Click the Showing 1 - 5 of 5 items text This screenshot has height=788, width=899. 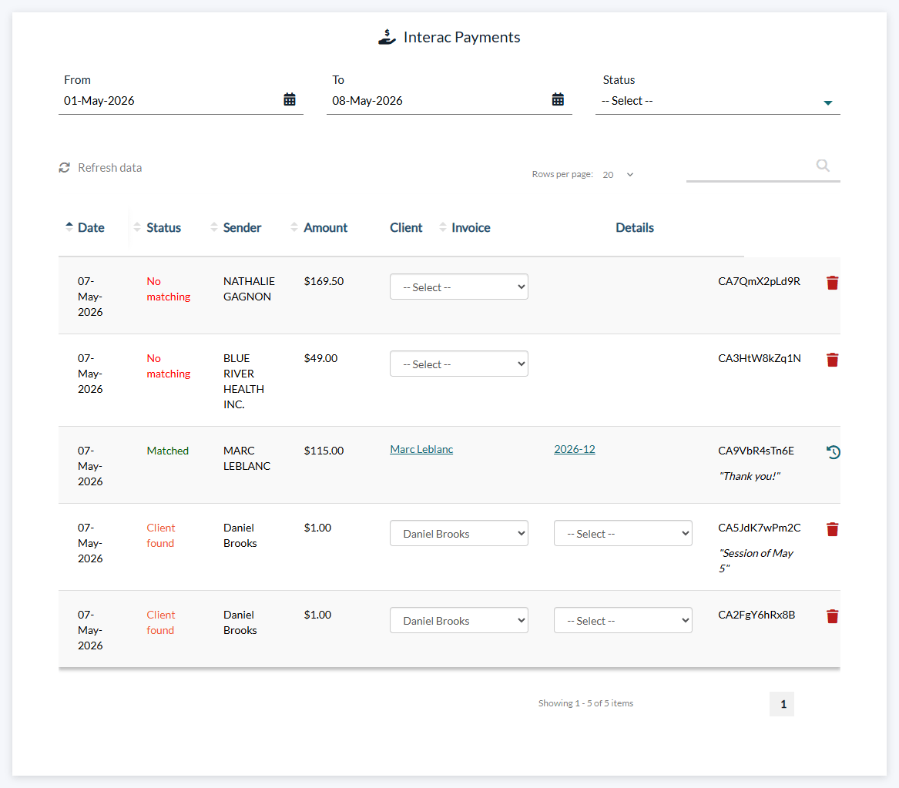pyautogui.click(x=585, y=703)
